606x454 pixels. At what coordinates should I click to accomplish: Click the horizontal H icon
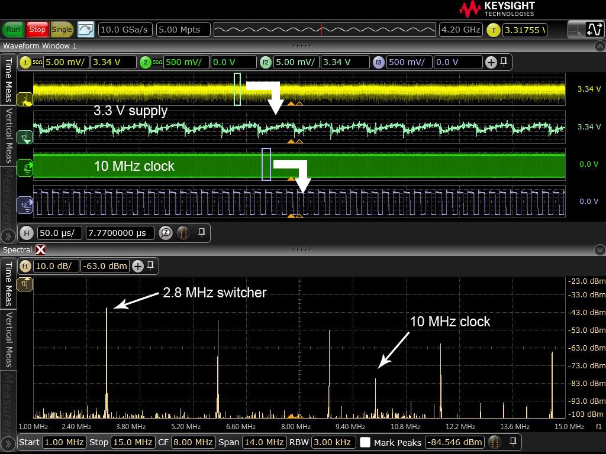(x=26, y=233)
